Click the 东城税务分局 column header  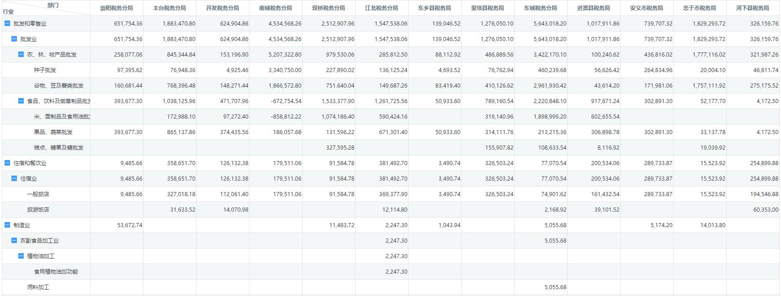click(541, 8)
